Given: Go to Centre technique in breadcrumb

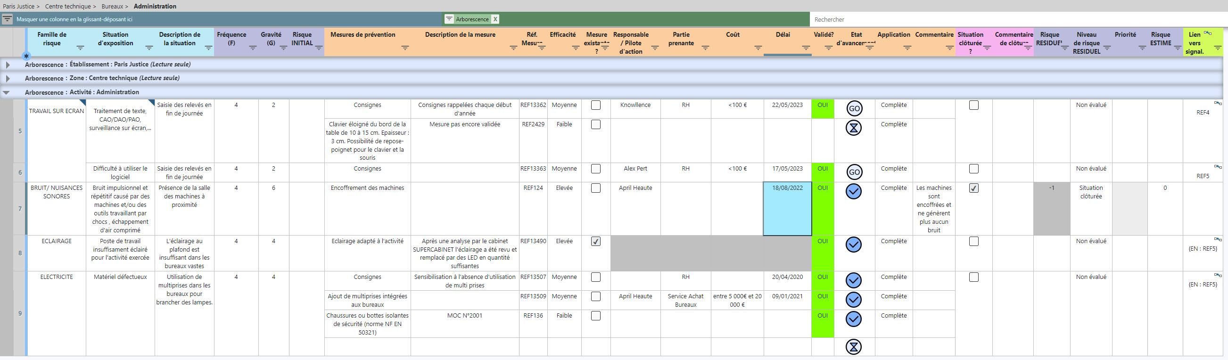Looking at the screenshot, I should [x=68, y=6].
